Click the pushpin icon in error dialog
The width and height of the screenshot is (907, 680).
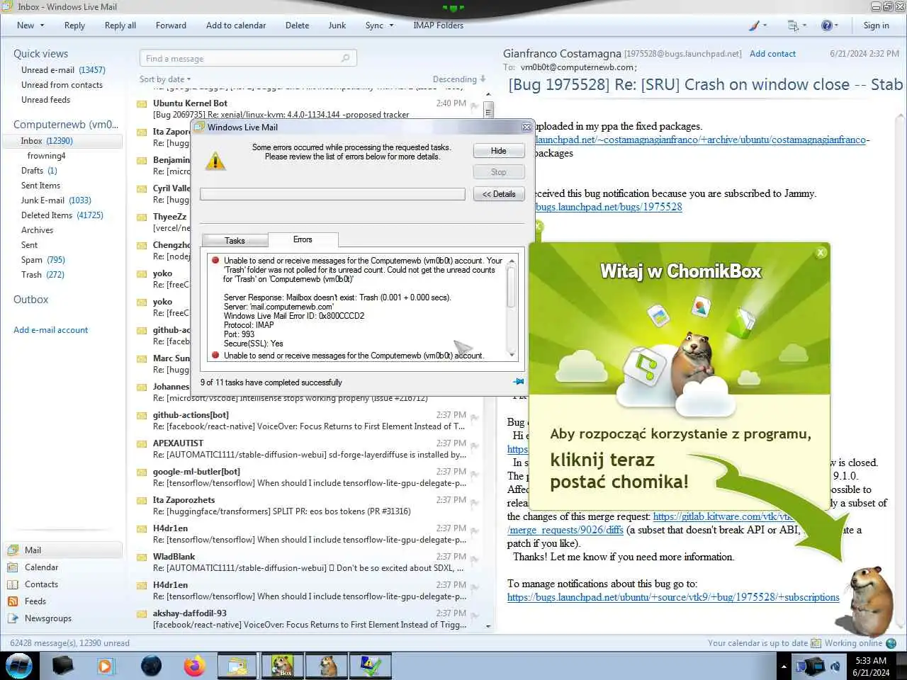point(519,382)
